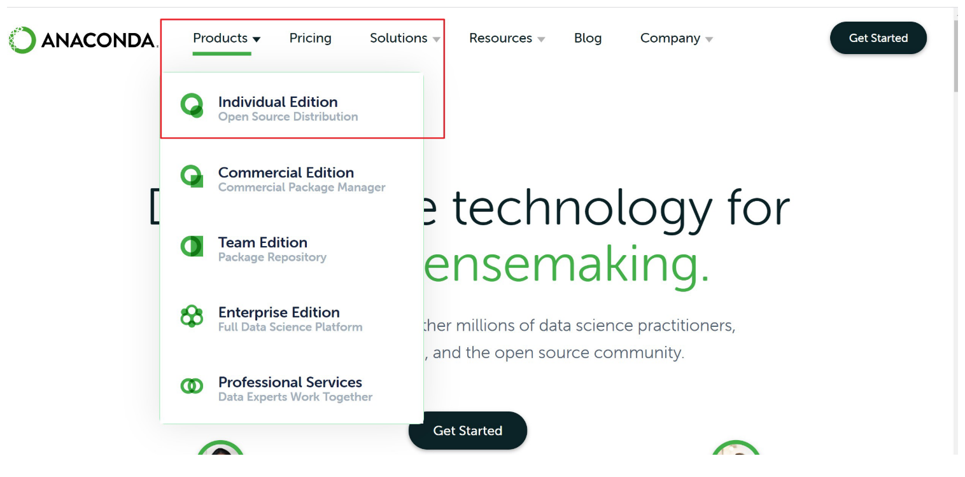Viewport: 965px width, 477px height.
Task: Click the green 'ensemaking.' headline text
Action: coord(566,267)
